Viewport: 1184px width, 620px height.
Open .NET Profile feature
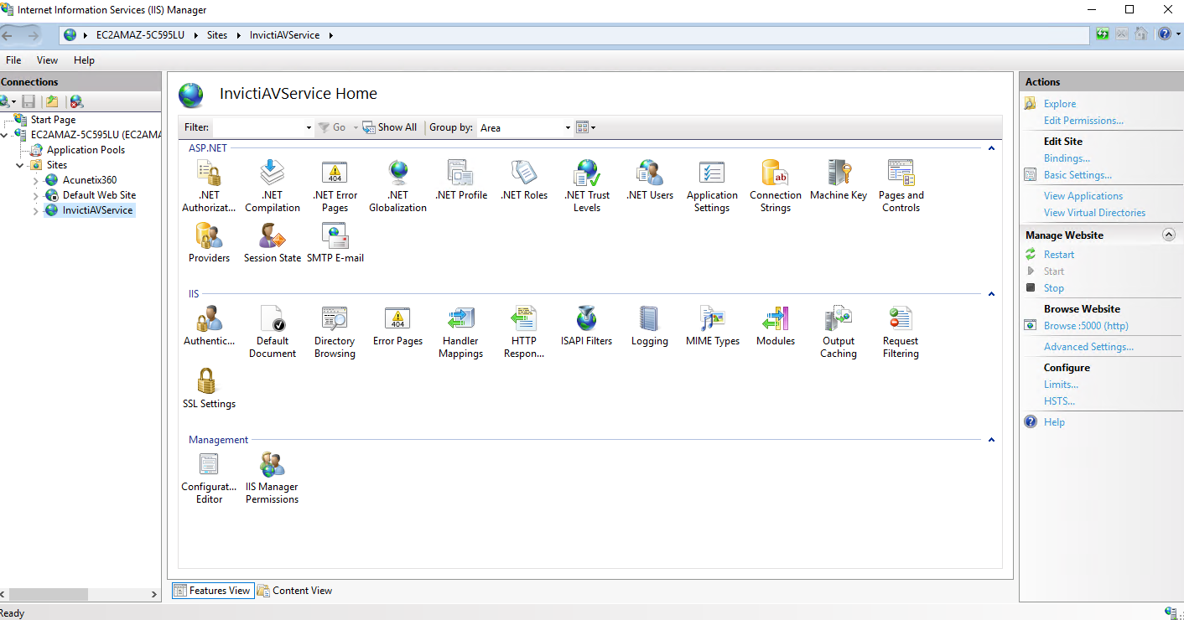coord(461,179)
